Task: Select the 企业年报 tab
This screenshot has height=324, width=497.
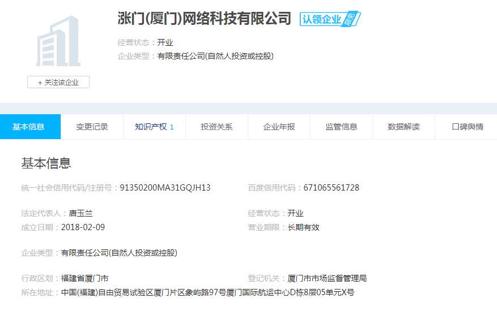Action: click(279, 127)
